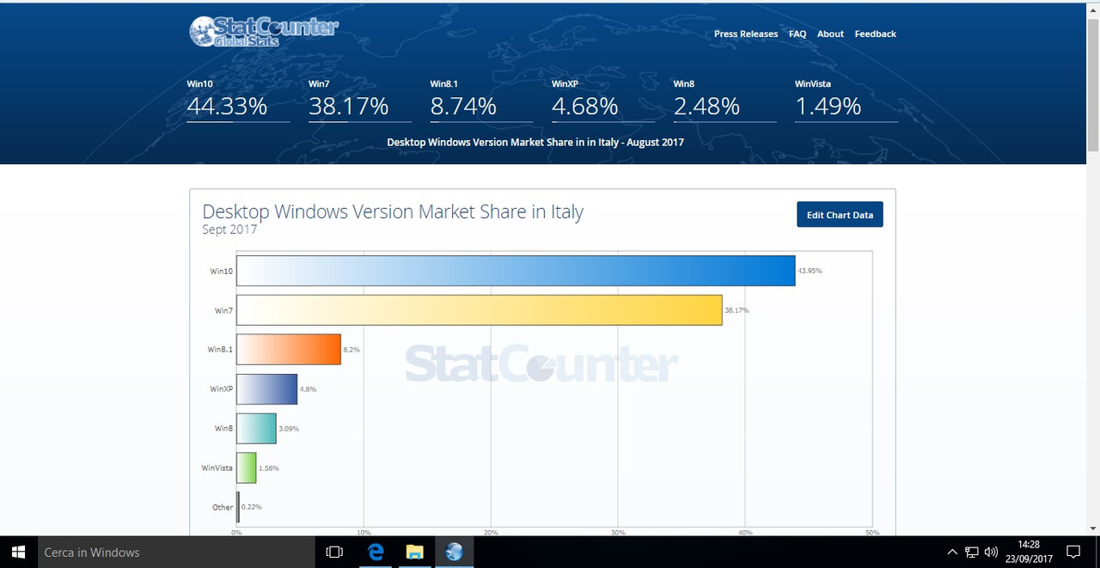Image resolution: width=1100 pixels, height=568 pixels.
Task: Select the Win8.1 8.74% header stat
Action: (481, 100)
